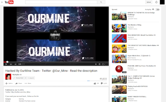Skip to next video
The height and width of the screenshot is (102, 166).
pos(11,64)
